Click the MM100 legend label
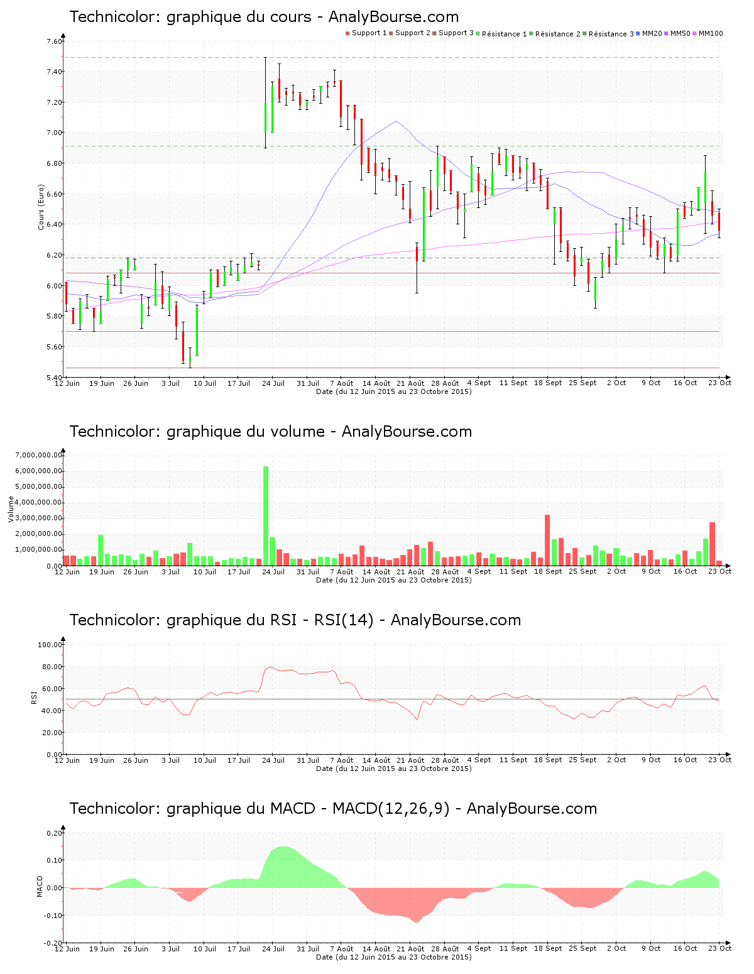The image size is (754, 974). [x=711, y=33]
